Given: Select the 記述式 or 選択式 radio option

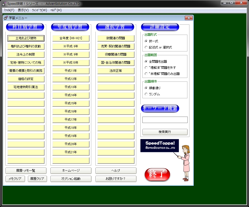Looking at the screenshot, I should (146, 47).
